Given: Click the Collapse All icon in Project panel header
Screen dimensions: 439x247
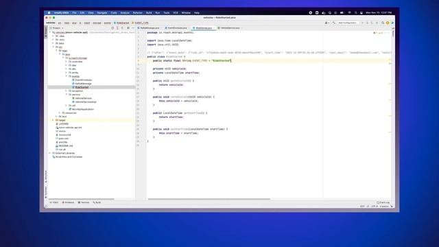Looking at the screenshot, I should point(122,28).
